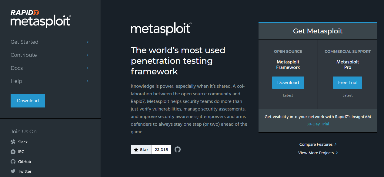Click the IRC hash icon

13,151
